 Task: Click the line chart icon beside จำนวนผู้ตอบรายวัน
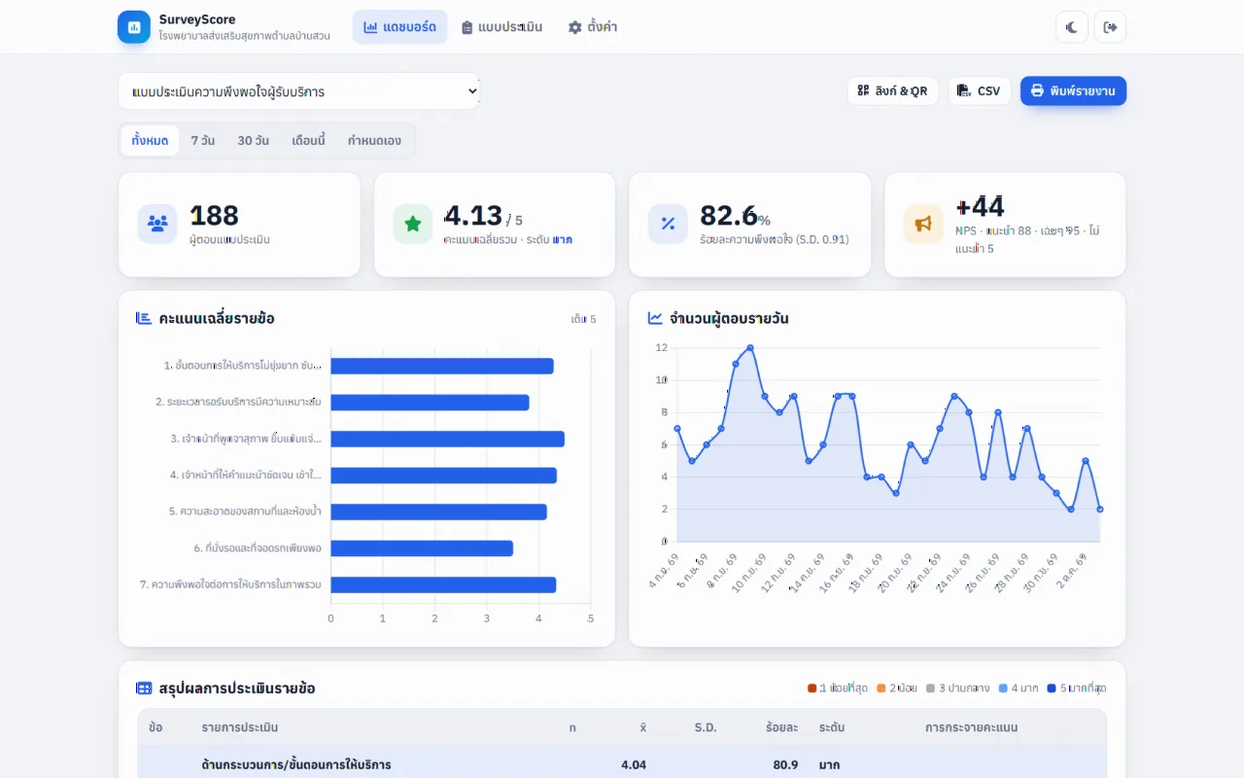point(655,318)
